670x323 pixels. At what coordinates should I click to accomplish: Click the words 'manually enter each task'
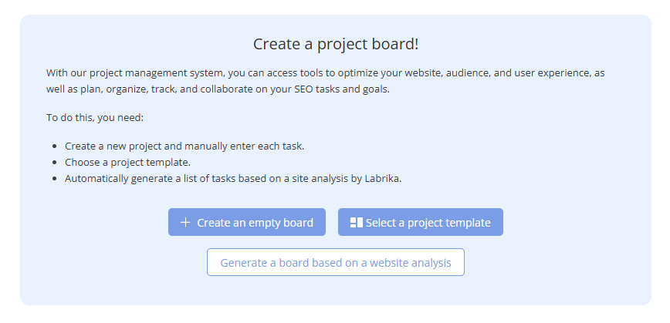[x=250, y=146]
